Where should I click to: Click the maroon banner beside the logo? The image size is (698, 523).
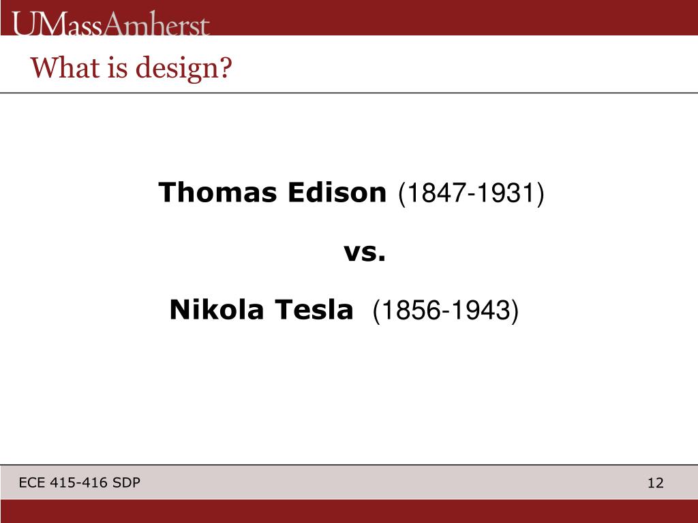(454, 17)
